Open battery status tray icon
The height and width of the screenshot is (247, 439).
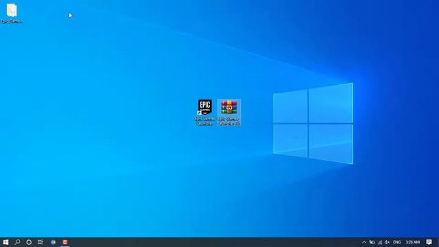pos(372,242)
